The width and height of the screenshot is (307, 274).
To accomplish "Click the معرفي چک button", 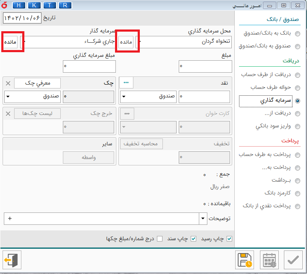I will (38, 83).
